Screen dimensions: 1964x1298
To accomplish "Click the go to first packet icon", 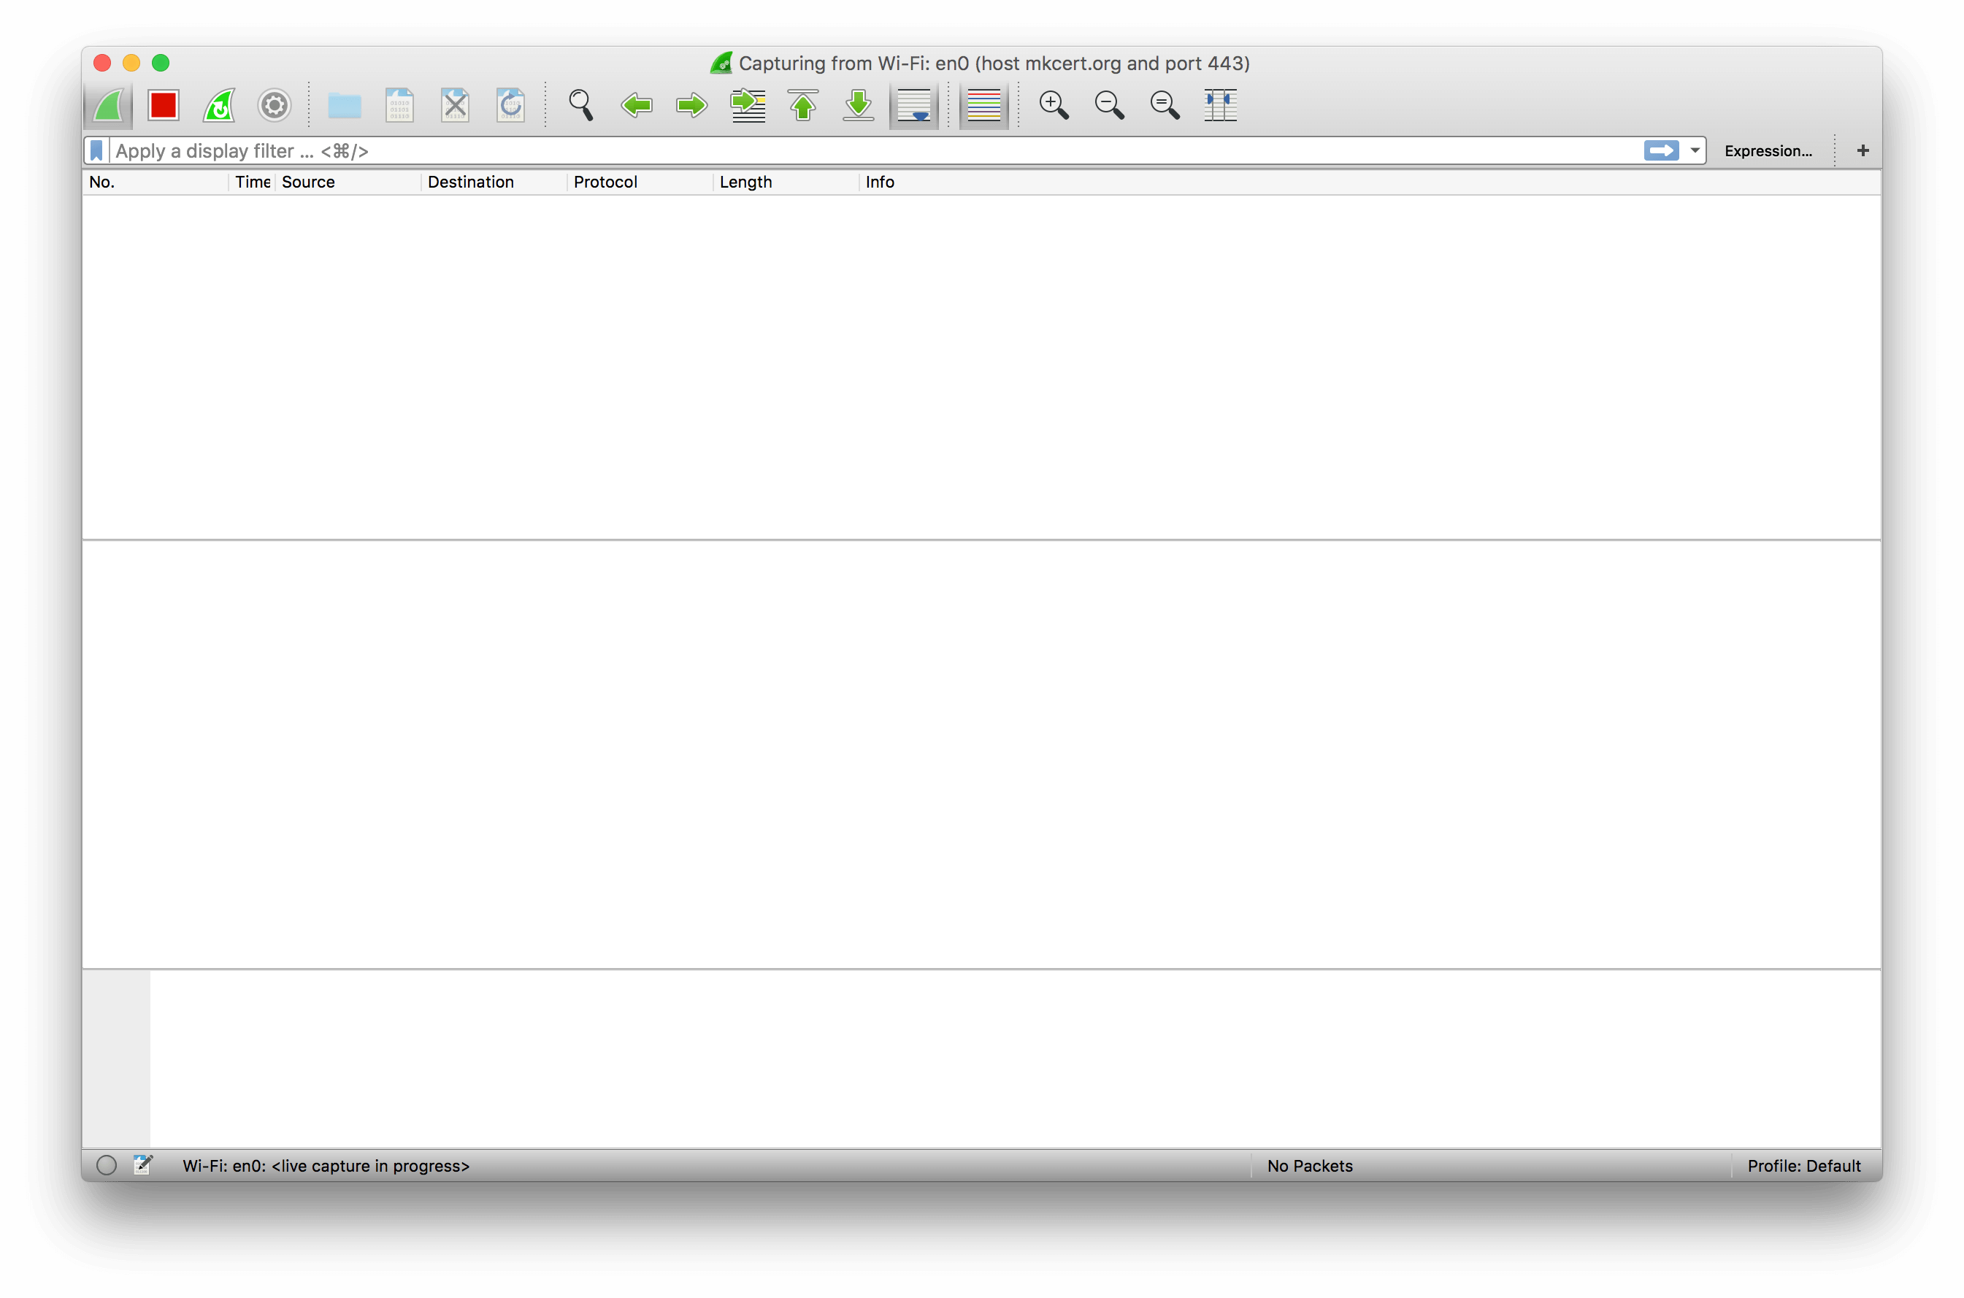I will [807, 103].
